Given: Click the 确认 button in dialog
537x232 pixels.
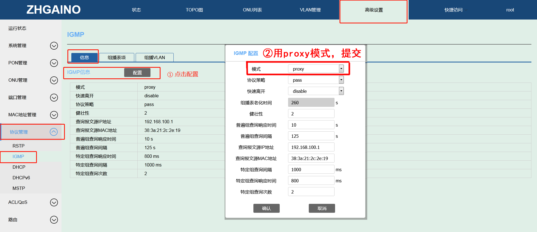Looking at the screenshot, I should (266, 208).
